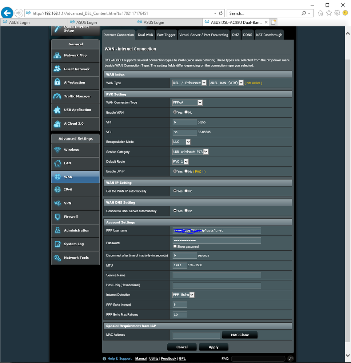Open the Firewall shield icon
The width and height of the screenshot is (351, 363).
[x=57, y=217]
